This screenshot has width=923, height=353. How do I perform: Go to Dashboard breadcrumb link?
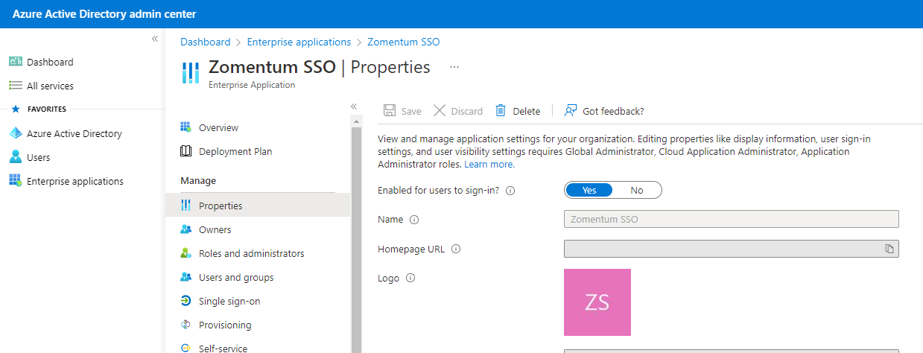pyautogui.click(x=205, y=42)
